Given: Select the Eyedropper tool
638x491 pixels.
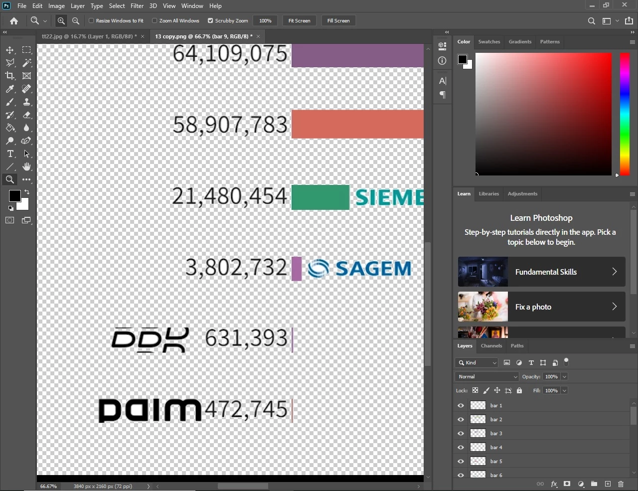Looking at the screenshot, I should [x=10, y=89].
